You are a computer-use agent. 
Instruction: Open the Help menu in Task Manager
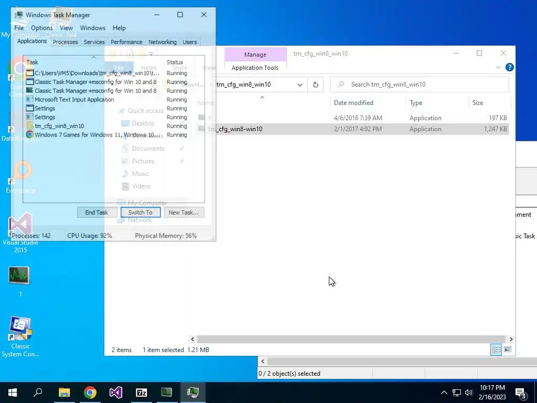tap(119, 28)
